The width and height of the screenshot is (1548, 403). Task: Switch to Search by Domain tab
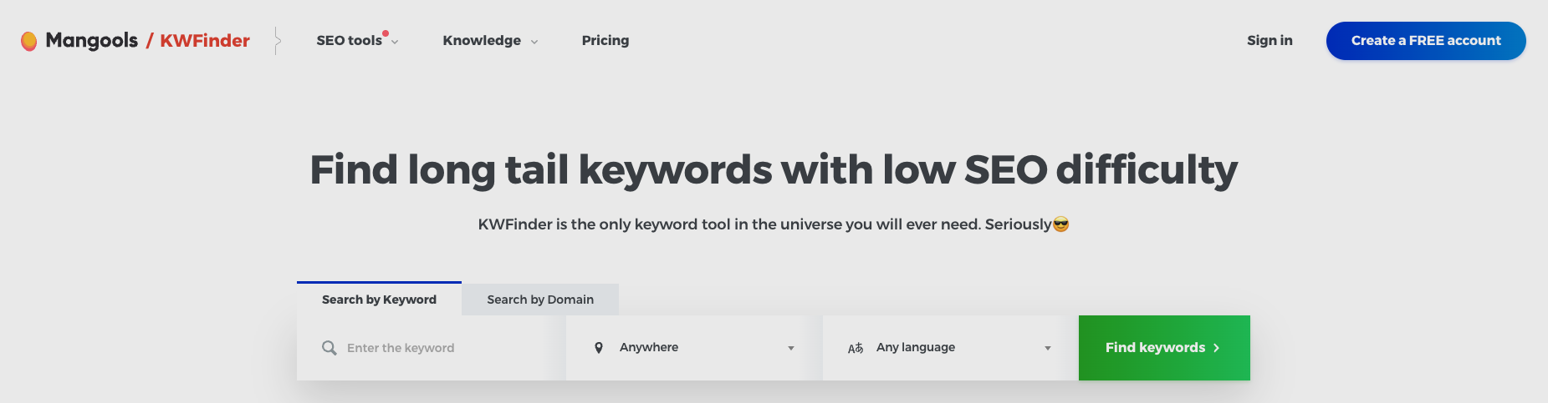[x=540, y=300]
